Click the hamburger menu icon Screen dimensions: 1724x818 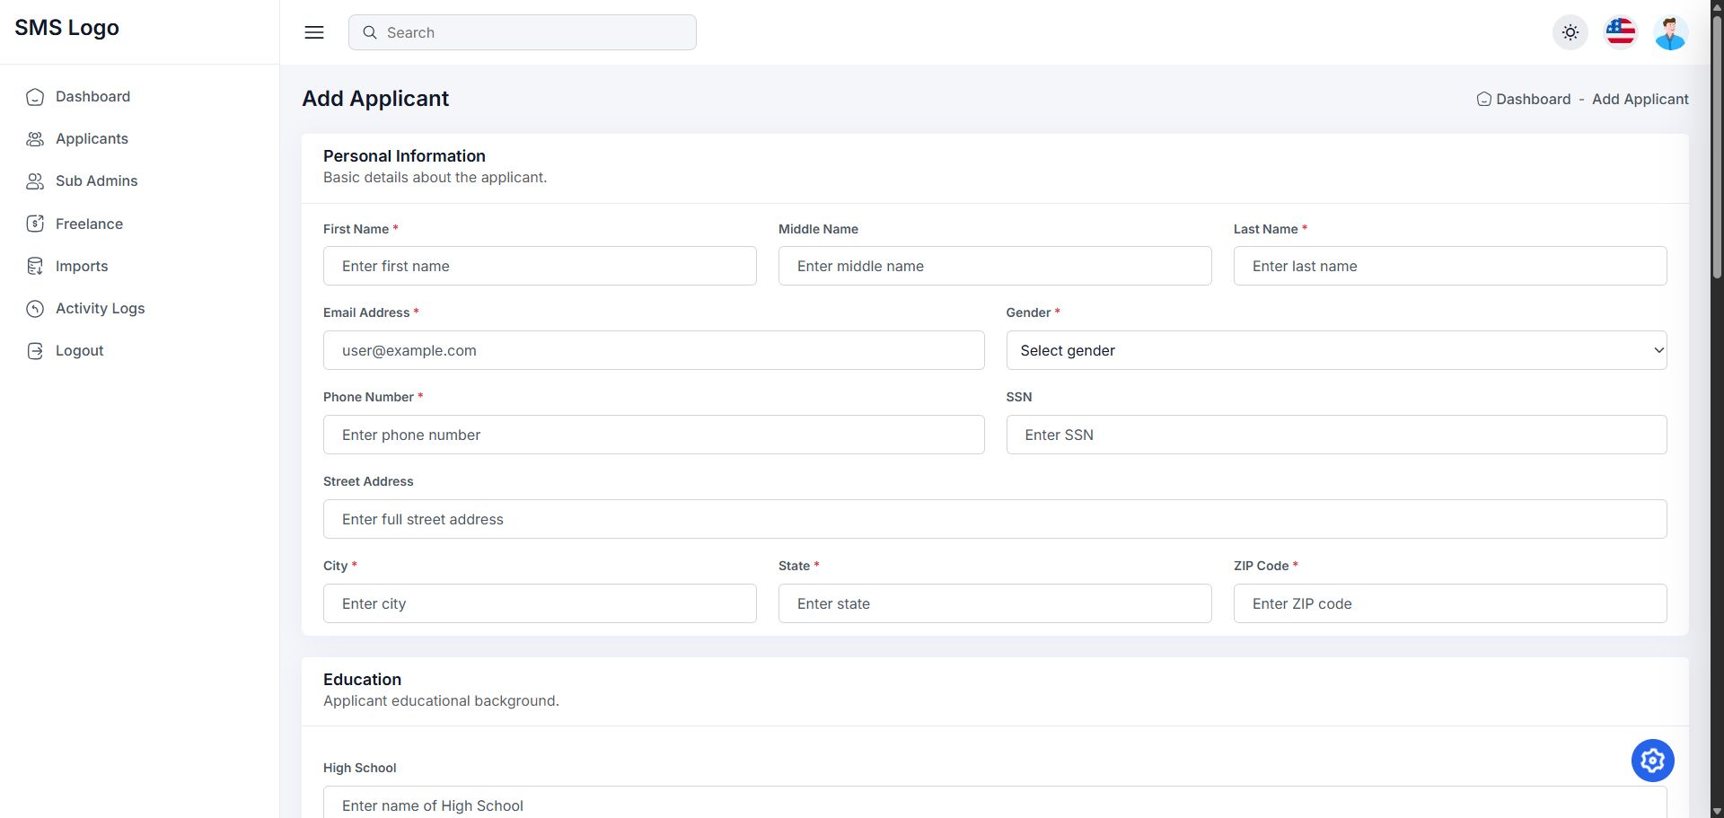click(x=314, y=32)
